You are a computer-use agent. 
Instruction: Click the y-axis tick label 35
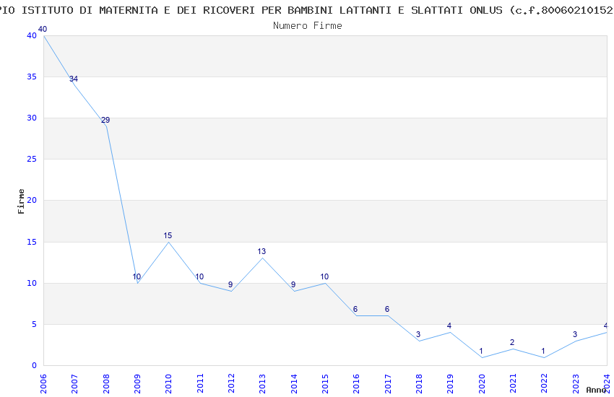pyautogui.click(x=32, y=77)
